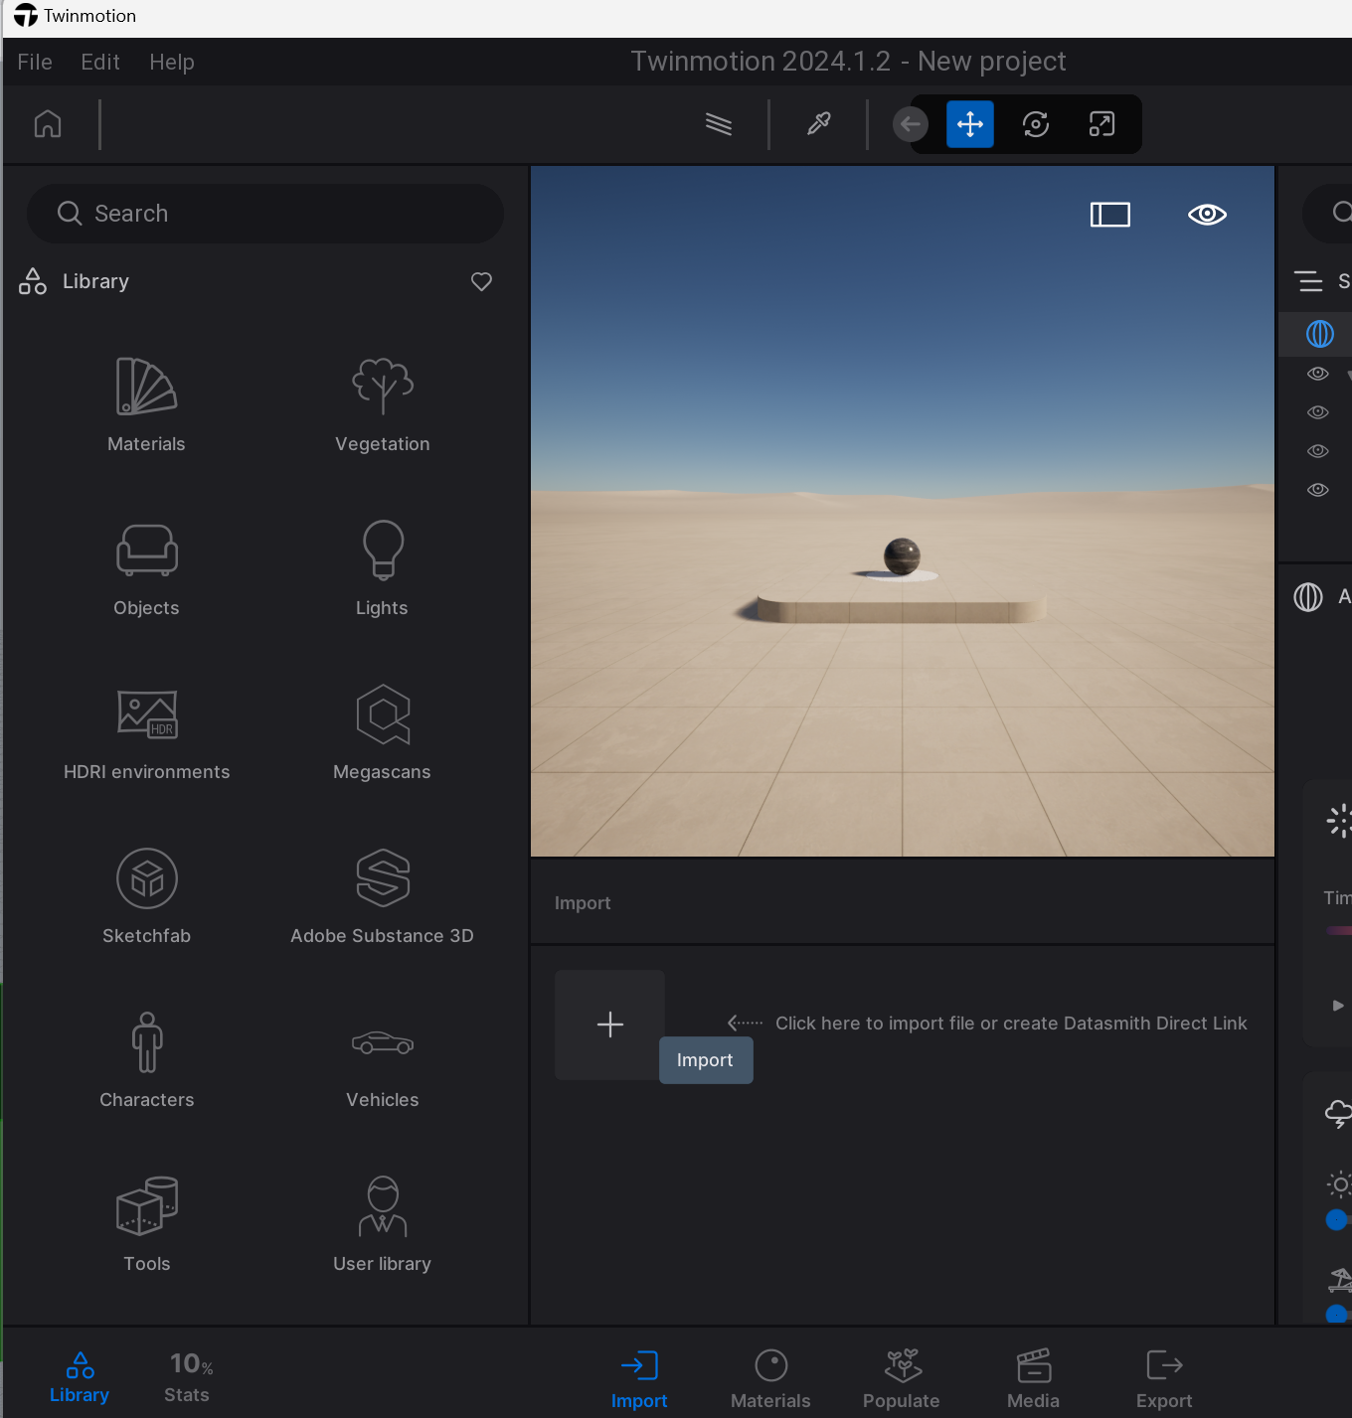1352x1418 pixels.
Task: Switch to the Populate tab
Action: (901, 1378)
